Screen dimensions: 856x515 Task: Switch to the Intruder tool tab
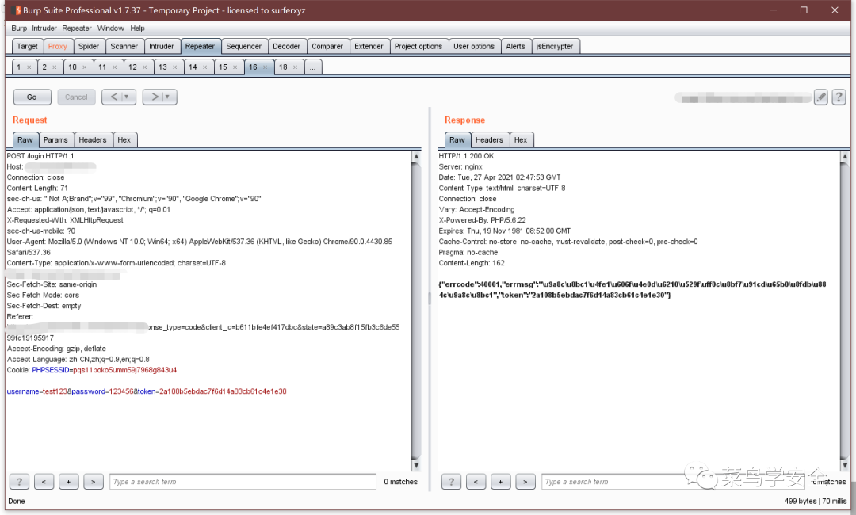coord(162,47)
